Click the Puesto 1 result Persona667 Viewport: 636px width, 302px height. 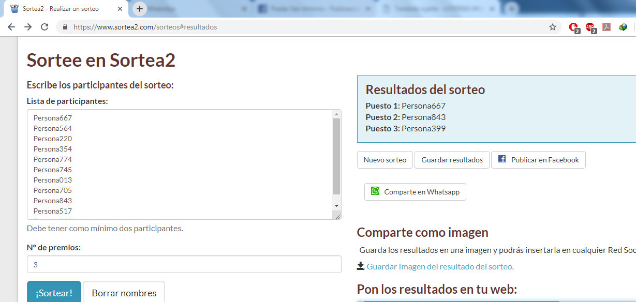coord(423,105)
